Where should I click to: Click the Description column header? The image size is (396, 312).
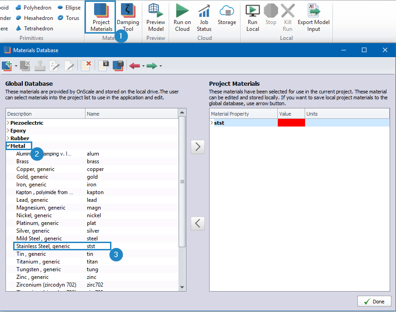pyautogui.click(x=45, y=114)
